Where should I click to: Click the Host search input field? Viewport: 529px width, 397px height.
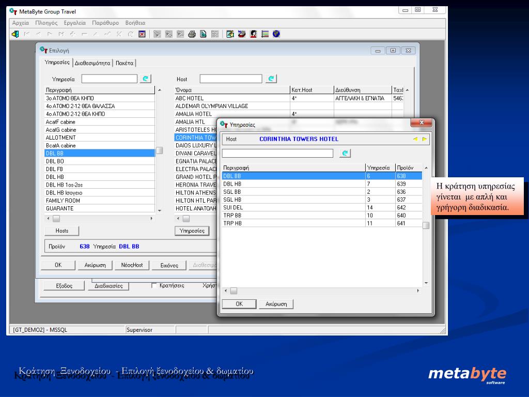click(x=231, y=79)
